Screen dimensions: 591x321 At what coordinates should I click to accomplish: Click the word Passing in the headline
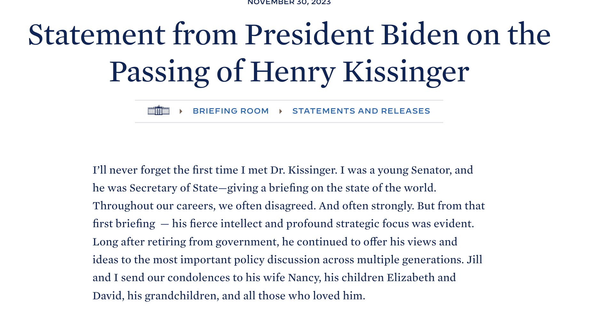(x=159, y=72)
